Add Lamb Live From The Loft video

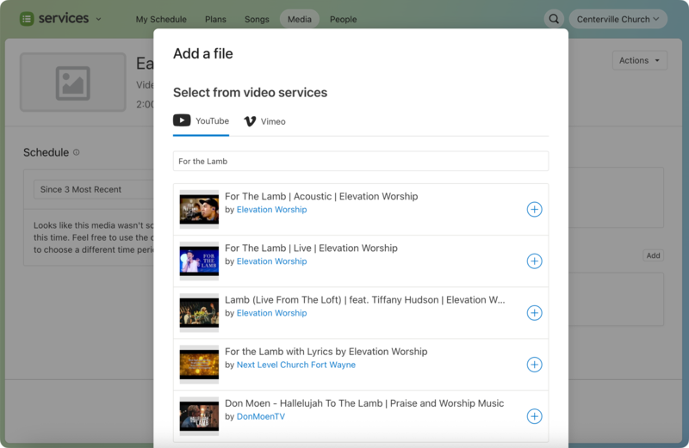(x=534, y=313)
